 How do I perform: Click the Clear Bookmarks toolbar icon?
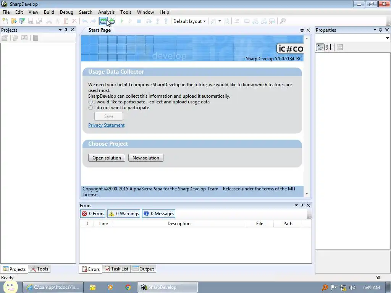[x=272, y=21]
